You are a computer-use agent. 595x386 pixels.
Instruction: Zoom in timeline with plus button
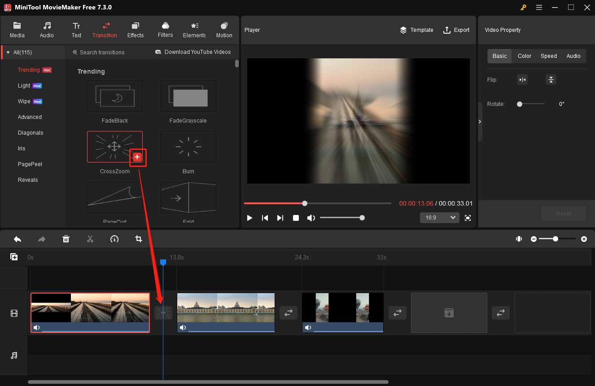(x=584, y=239)
